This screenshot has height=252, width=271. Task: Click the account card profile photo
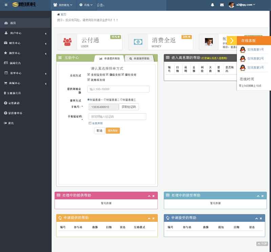point(209,42)
